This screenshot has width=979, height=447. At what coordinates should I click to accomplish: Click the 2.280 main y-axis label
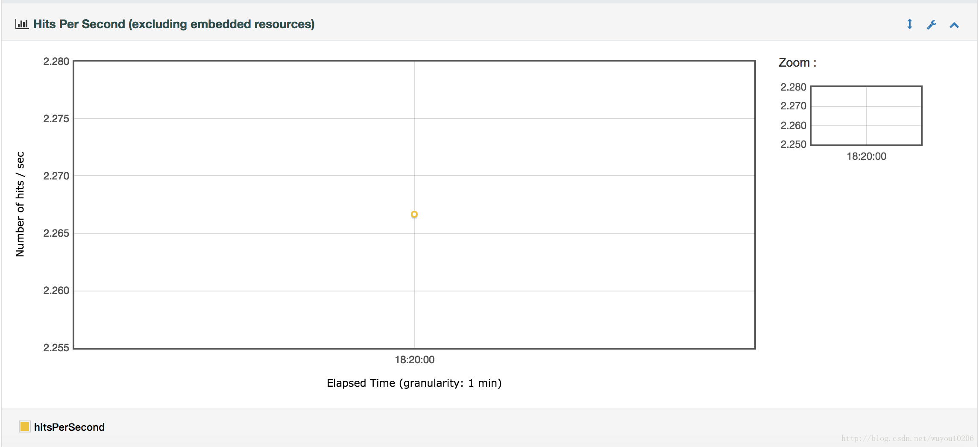click(56, 62)
